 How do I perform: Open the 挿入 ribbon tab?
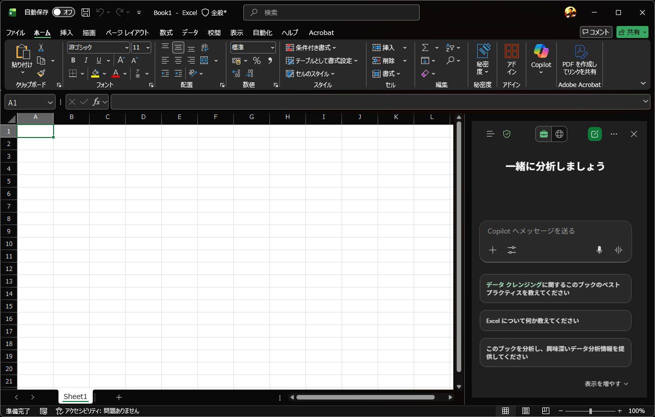click(66, 32)
